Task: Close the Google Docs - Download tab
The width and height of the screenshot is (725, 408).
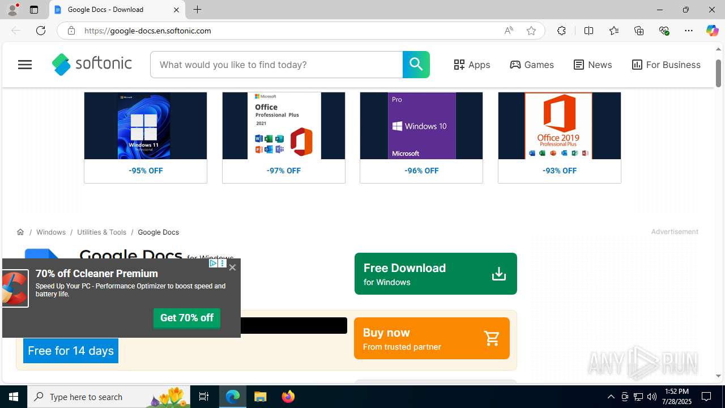Action: (x=176, y=10)
